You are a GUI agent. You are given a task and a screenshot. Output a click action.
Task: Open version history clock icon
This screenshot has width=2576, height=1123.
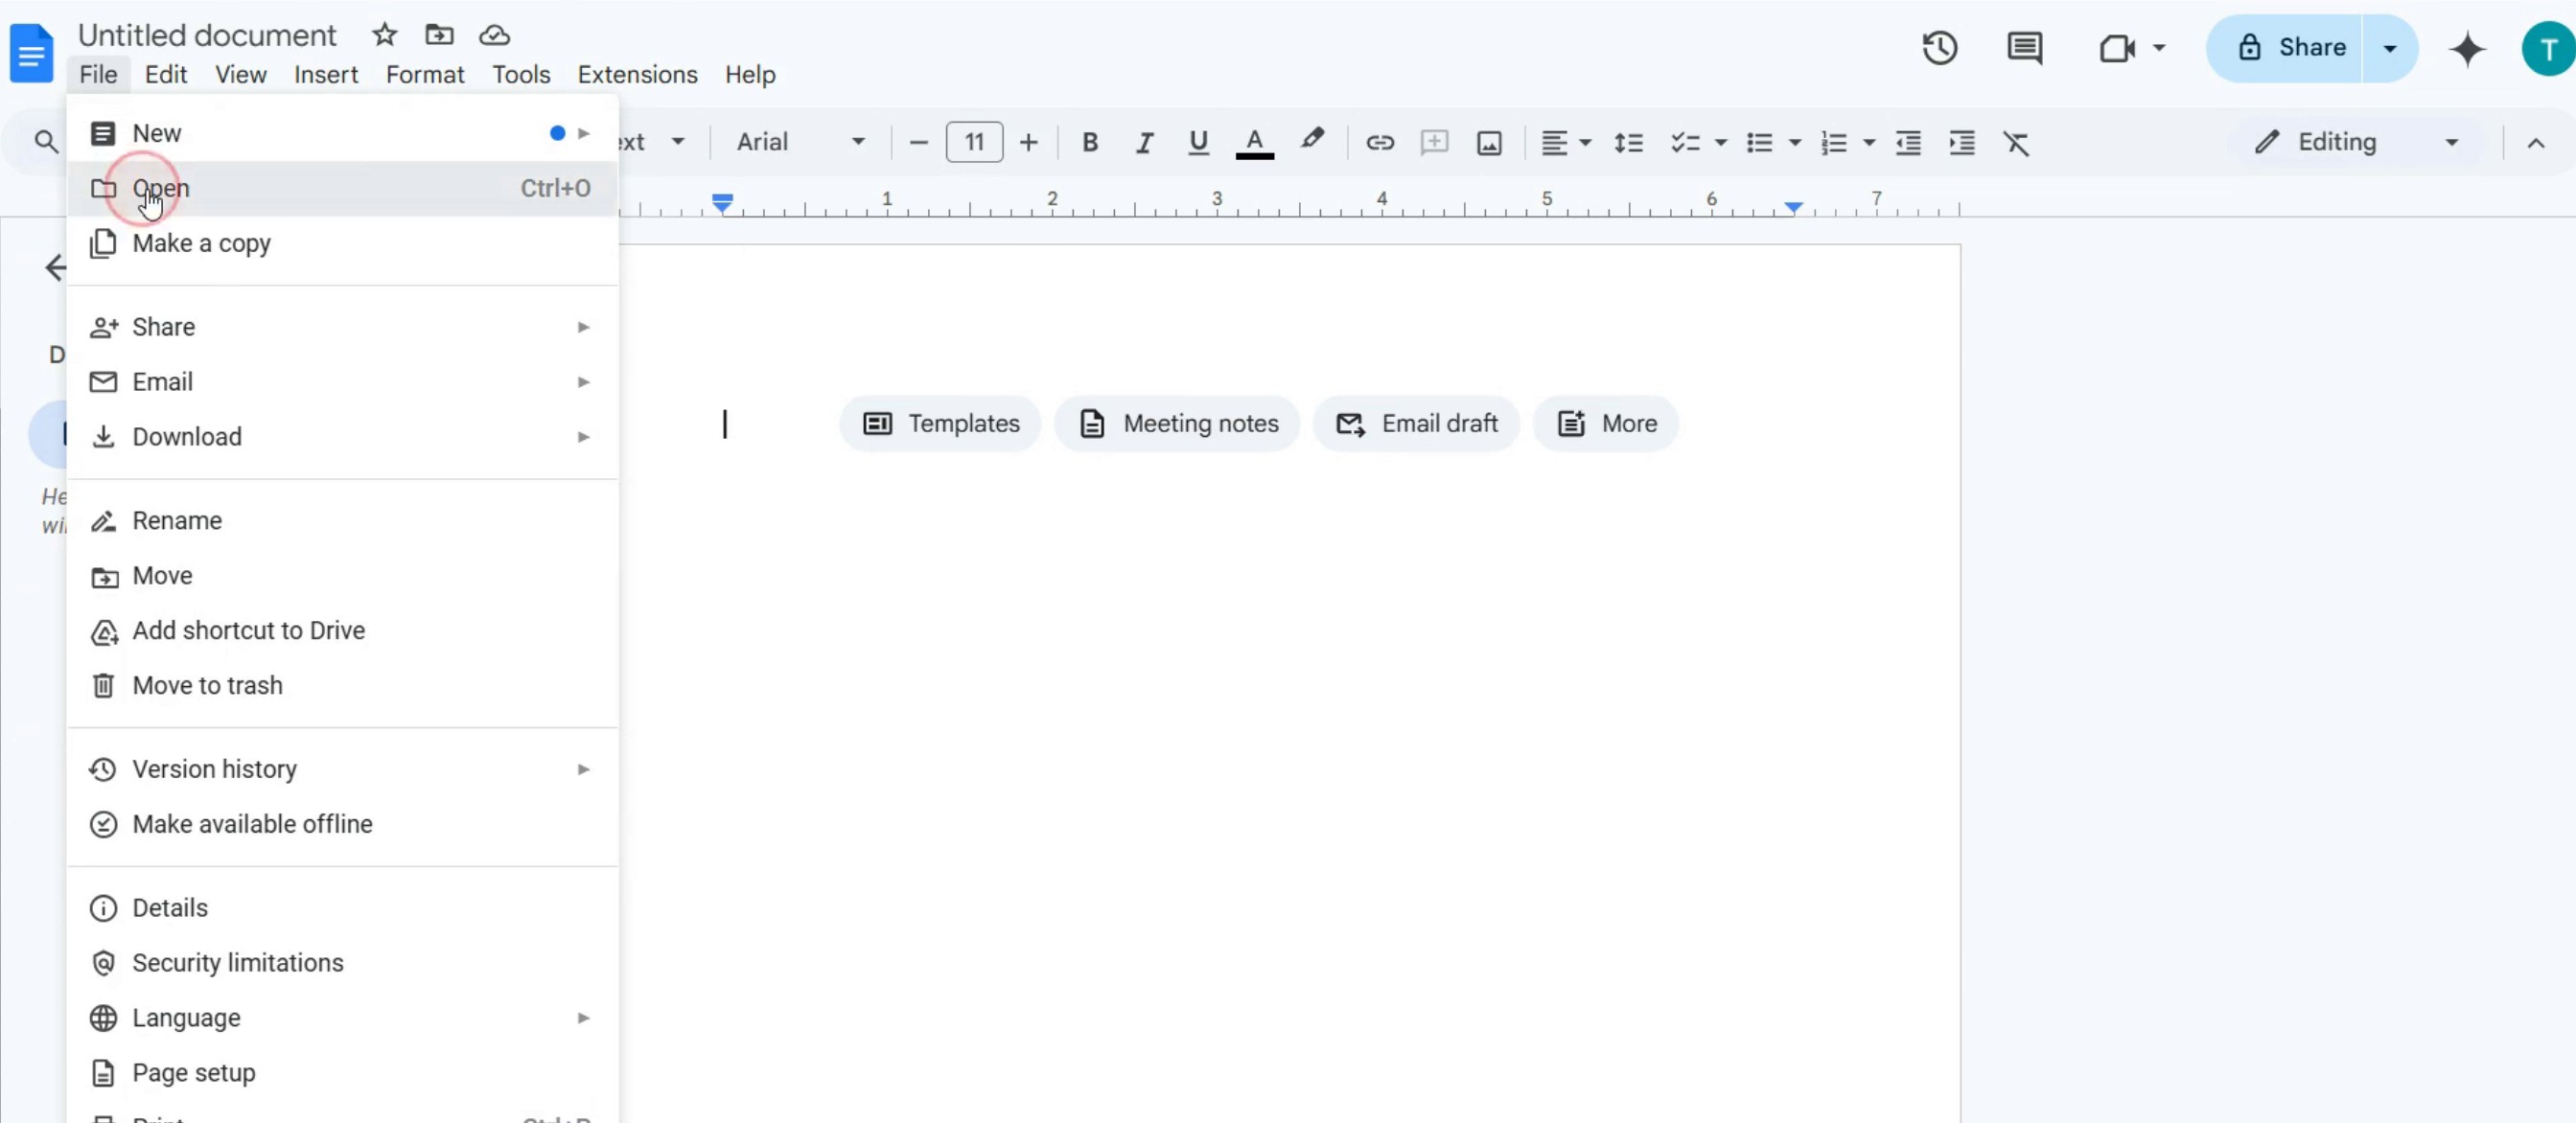coord(1939,48)
